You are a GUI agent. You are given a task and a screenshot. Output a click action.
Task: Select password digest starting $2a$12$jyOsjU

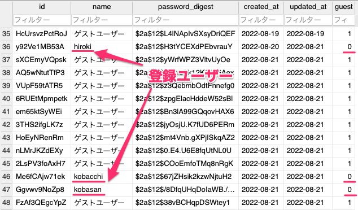pyautogui.click(x=185, y=125)
